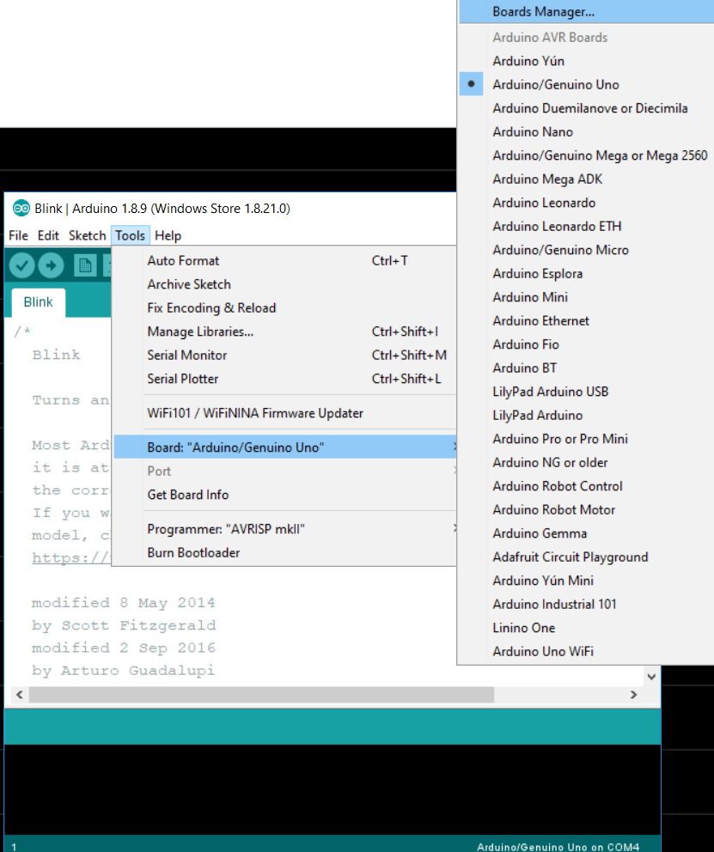Choose the Arduino Gemma board

[586, 533]
